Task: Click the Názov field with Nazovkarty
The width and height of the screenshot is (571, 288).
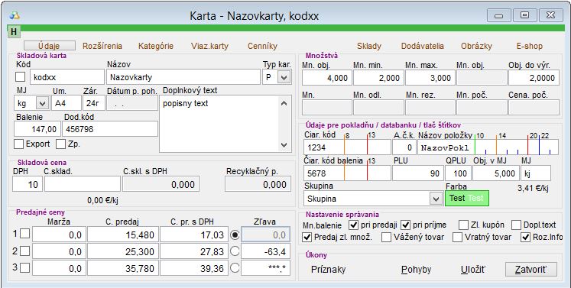Action: point(183,77)
